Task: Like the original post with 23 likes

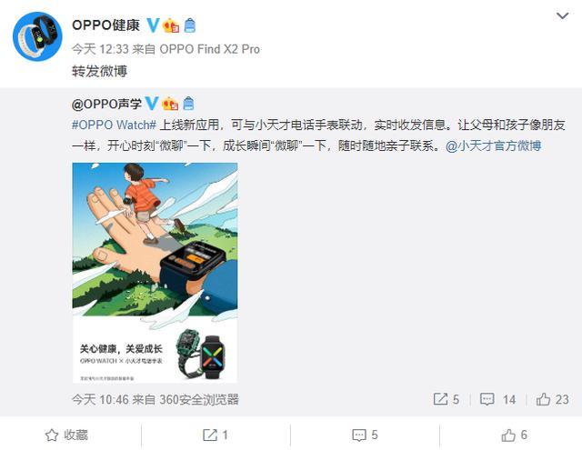Action: [552, 399]
